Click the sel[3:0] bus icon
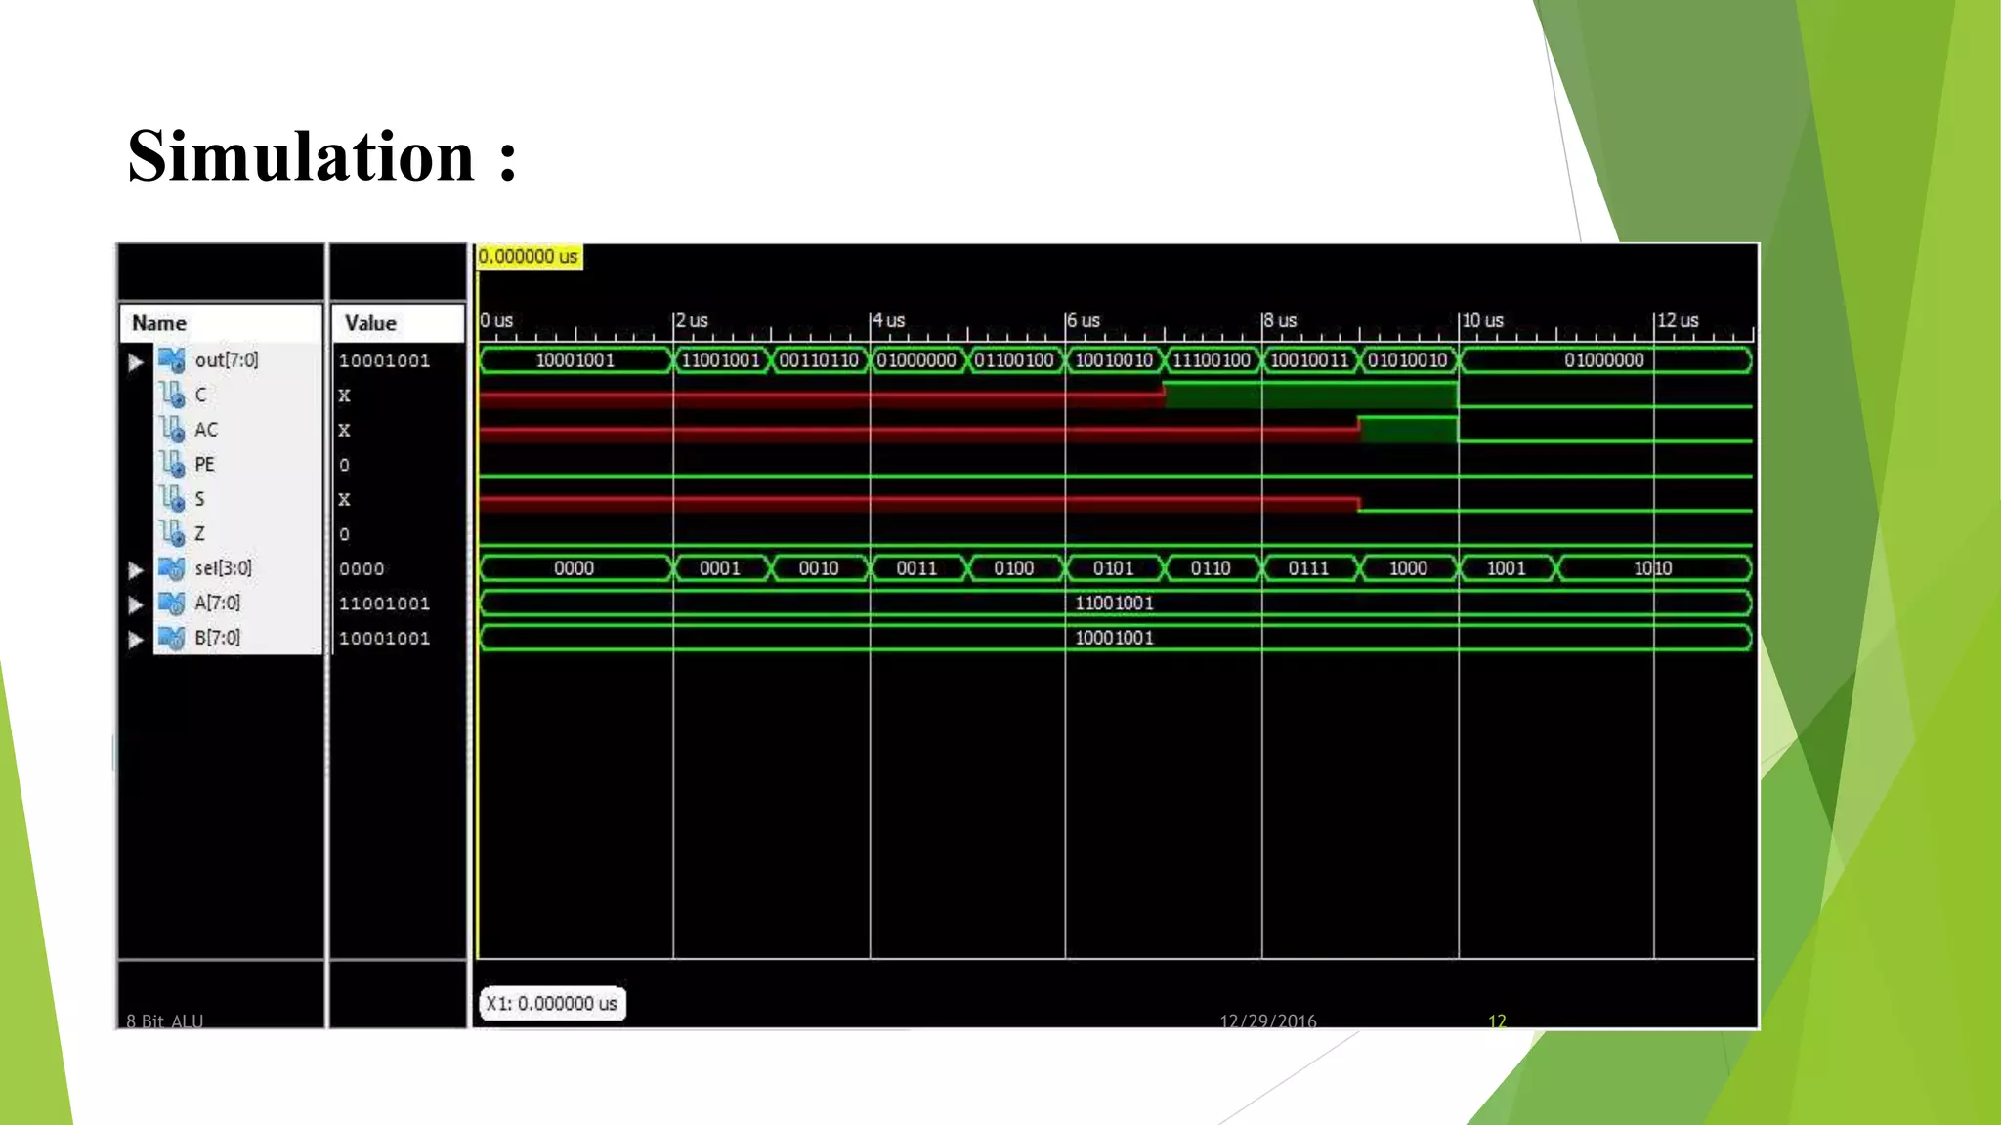This screenshot has width=2001, height=1125. 172,568
